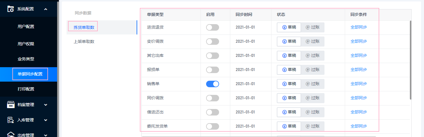Click the 系统配置 folder-gear icon
424x137 pixels.
tap(11, 9)
